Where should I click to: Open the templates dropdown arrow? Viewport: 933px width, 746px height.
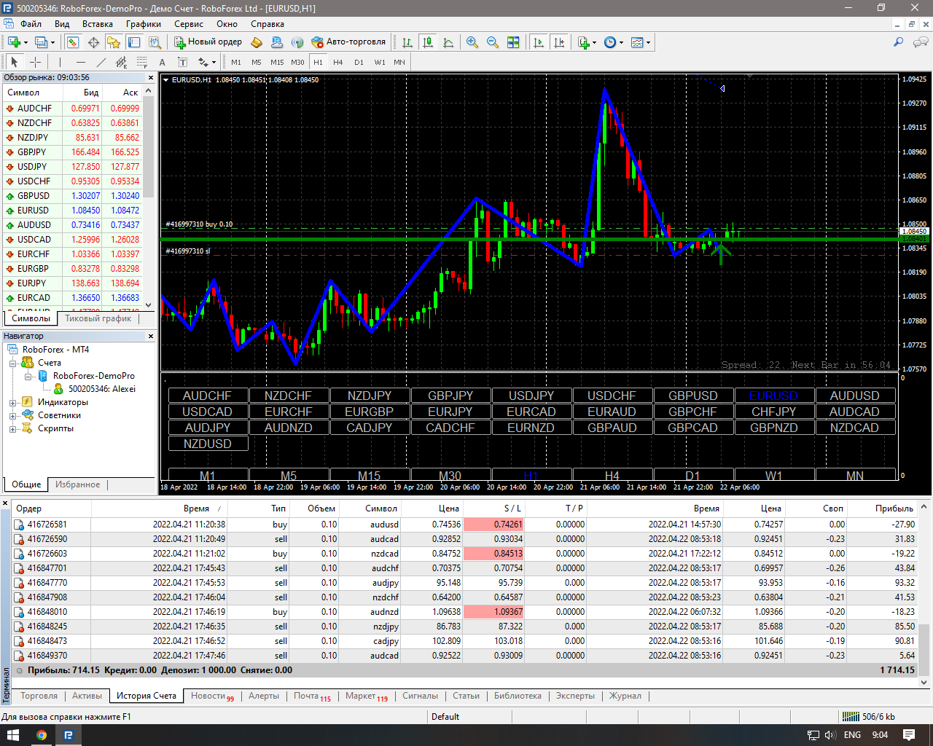tap(648, 42)
